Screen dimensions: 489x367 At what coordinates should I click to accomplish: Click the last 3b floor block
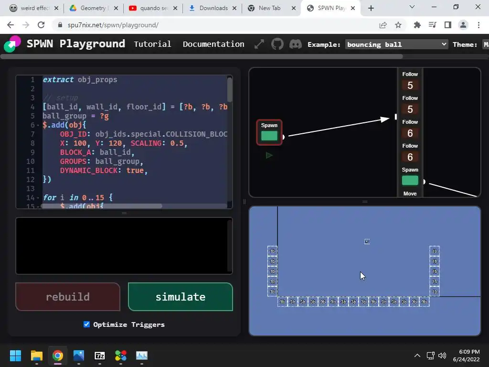click(x=425, y=302)
